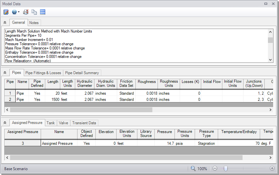Close the Model Data panel
This screenshot has height=175, width=279.
pos(273,4)
